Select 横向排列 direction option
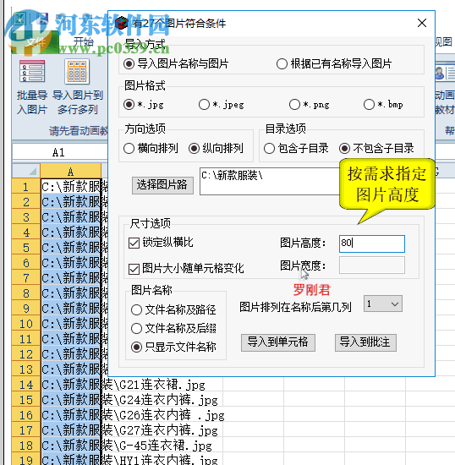 [151, 148]
